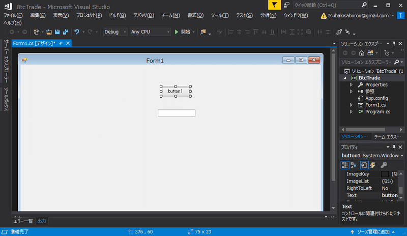Save the current file with the disk icon
This screenshot has height=236, width=407.
(x=57, y=32)
